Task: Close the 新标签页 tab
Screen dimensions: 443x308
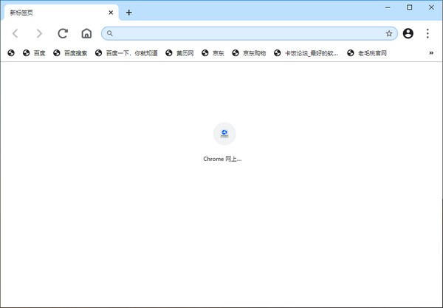Action: pyautogui.click(x=111, y=13)
